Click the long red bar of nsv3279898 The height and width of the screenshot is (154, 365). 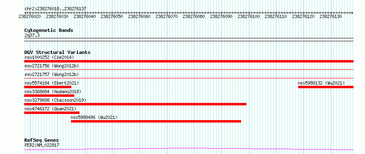pyautogui.click(x=135, y=104)
